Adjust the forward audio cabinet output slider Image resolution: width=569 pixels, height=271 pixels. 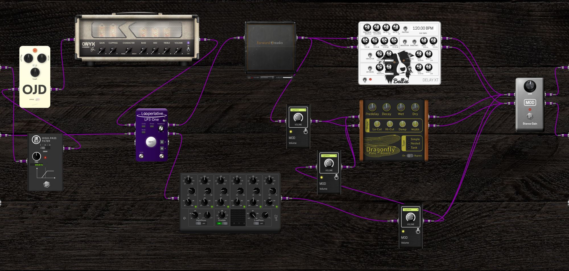click(x=287, y=77)
